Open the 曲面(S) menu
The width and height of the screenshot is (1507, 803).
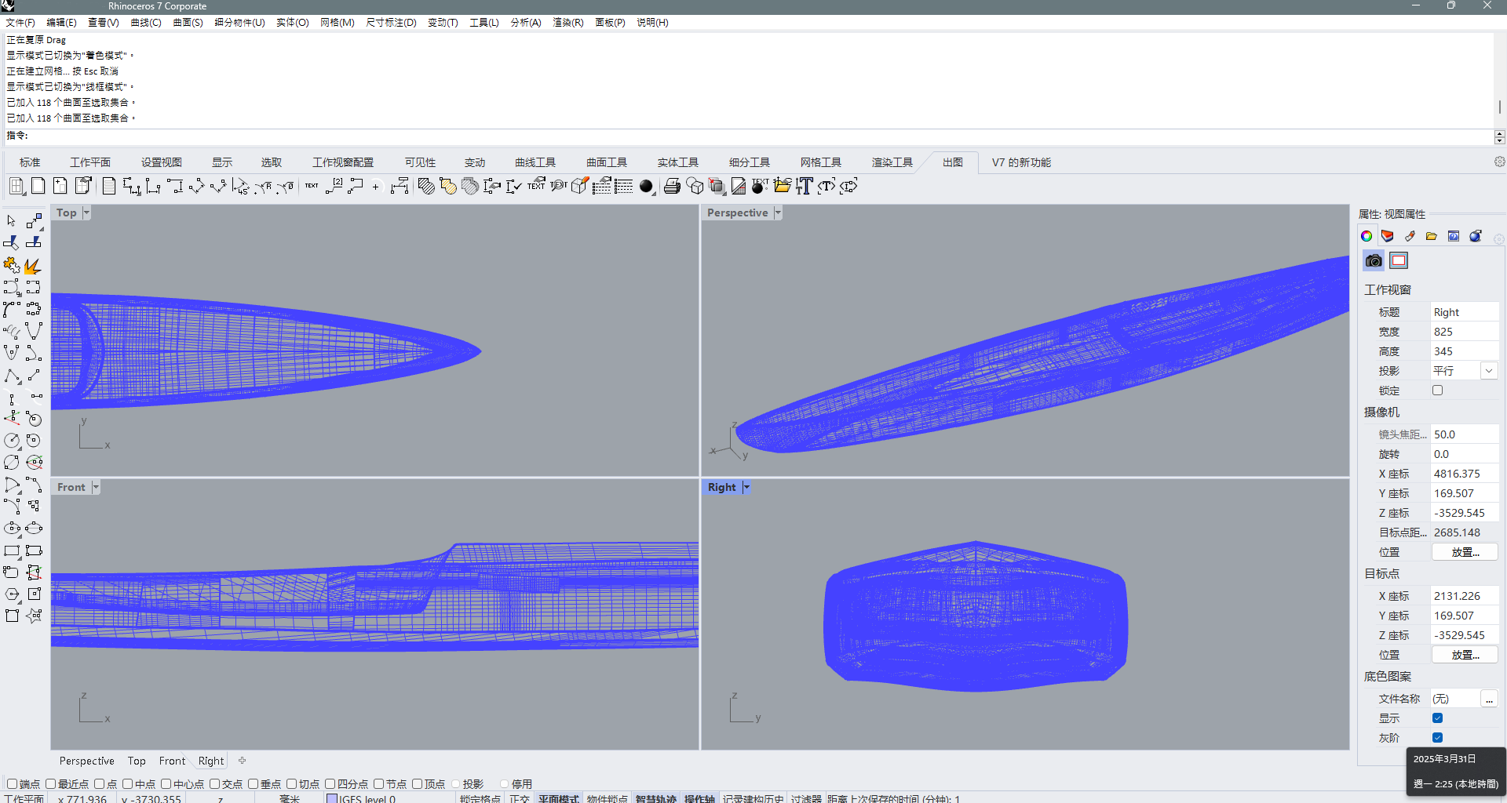(188, 23)
